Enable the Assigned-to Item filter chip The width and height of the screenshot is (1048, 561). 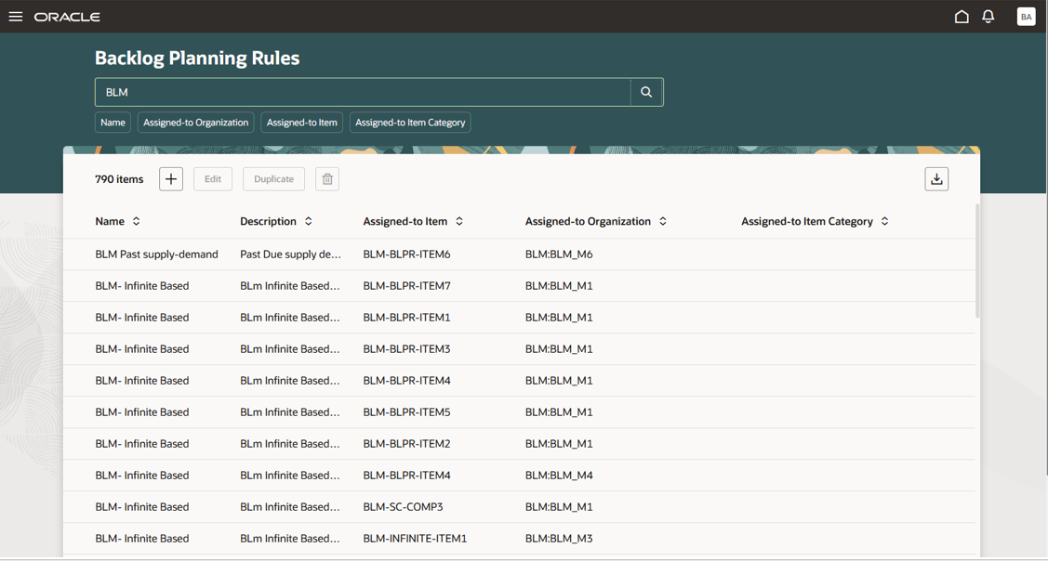click(301, 122)
